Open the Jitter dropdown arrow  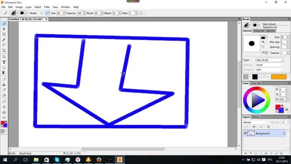click(136, 13)
